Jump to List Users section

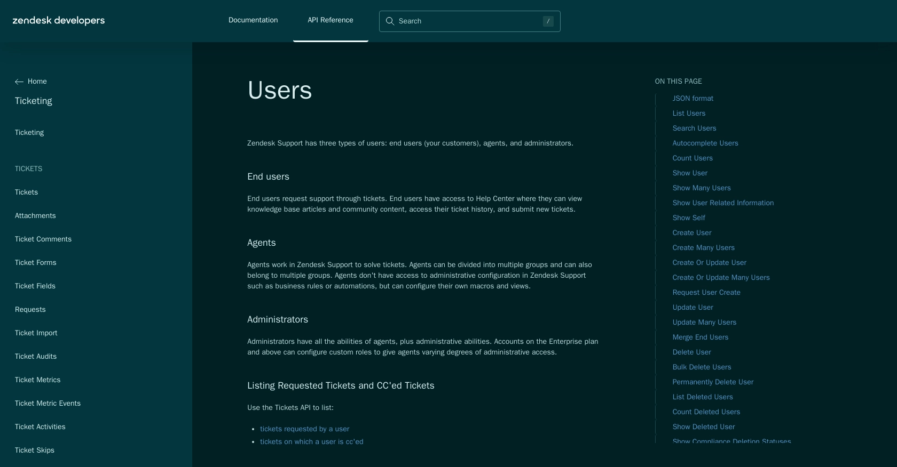click(689, 114)
